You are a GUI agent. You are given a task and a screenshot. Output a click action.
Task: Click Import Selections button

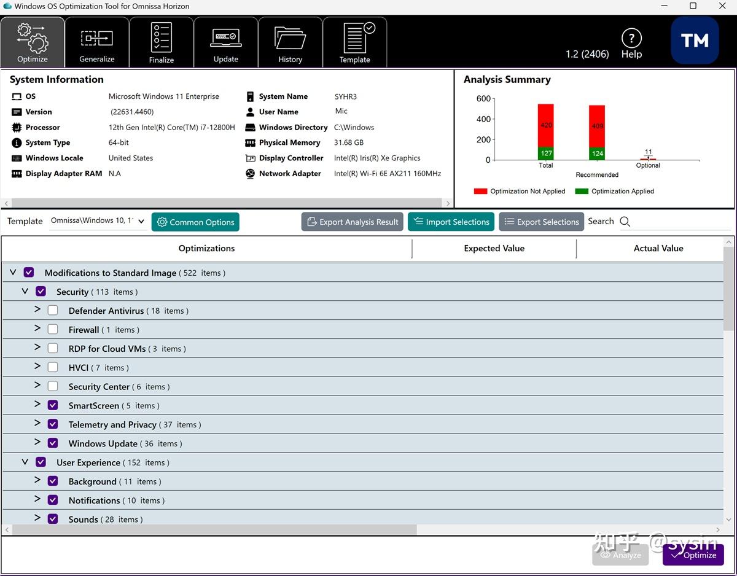(451, 222)
